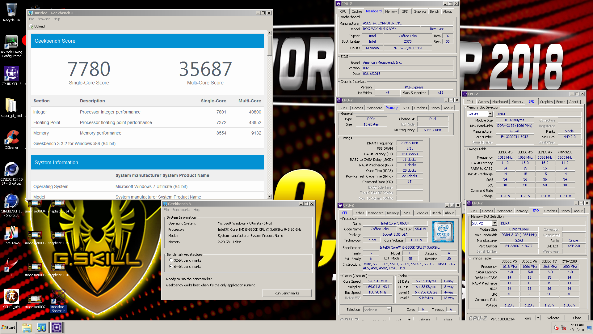Click the Memory performance row in Geekbench table
The height and width of the screenshot is (334, 593).
click(147, 133)
